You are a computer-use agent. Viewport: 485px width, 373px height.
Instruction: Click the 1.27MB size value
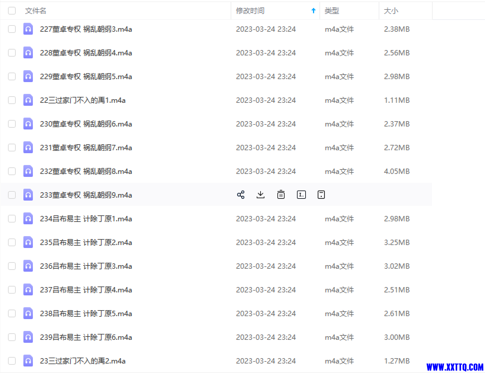coord(397,361)
